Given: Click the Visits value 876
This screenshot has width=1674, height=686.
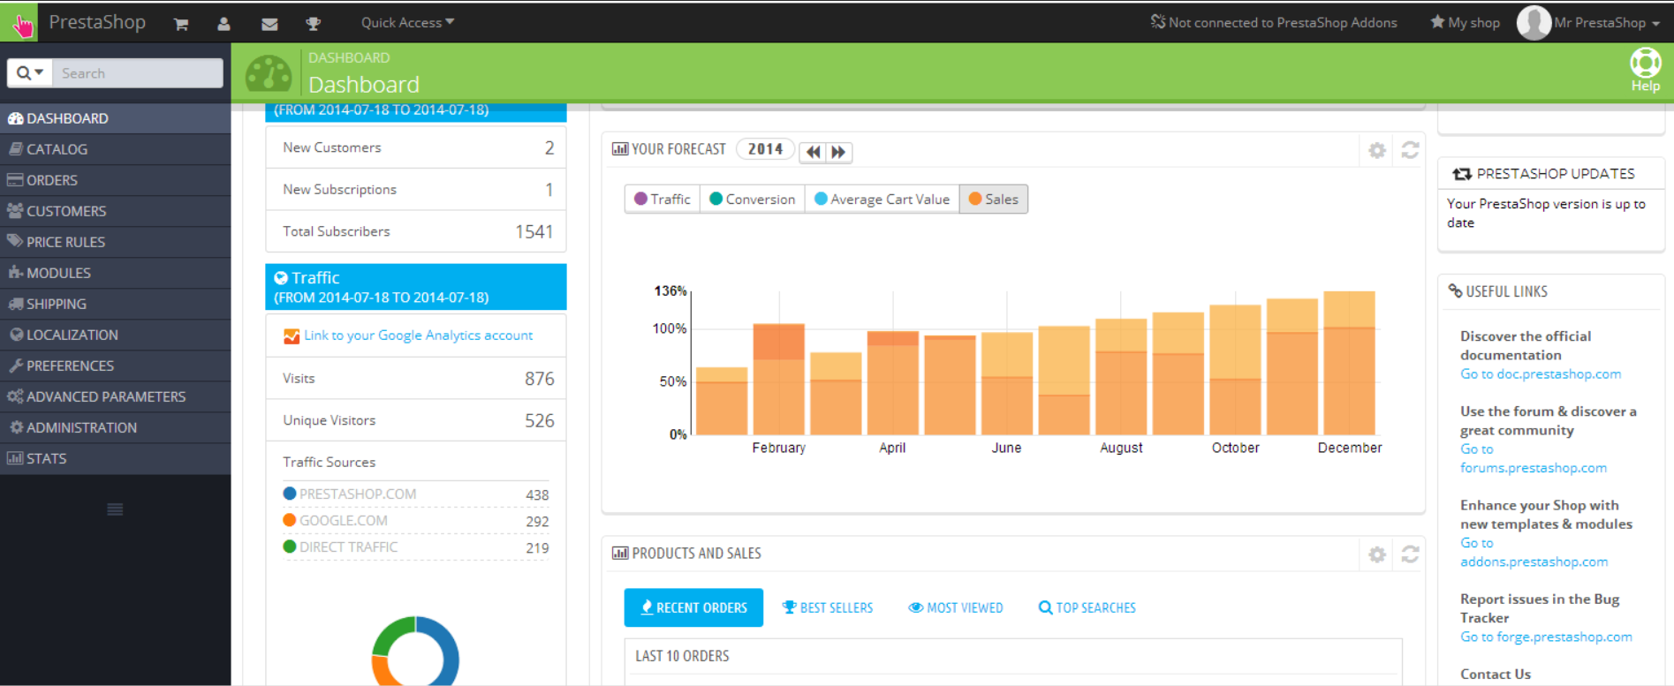Looking at the screenshot, I should (539, 379).
